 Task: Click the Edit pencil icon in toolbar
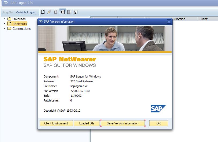coord(49,12)
